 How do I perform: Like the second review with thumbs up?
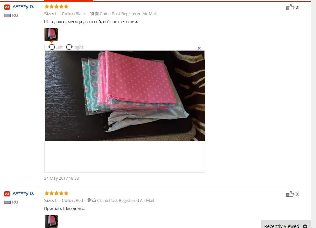(x=290, y=194)
